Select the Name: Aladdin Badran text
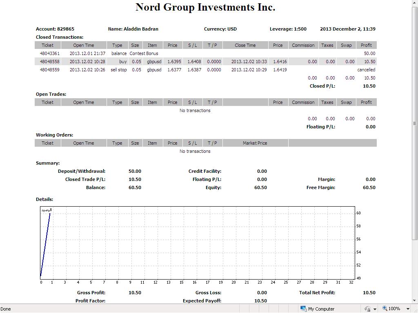418x313 pixels. click(x=133, y=29)
